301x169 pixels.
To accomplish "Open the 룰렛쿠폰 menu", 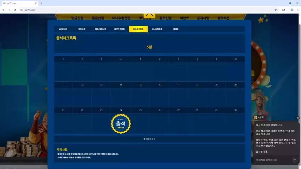I will (x=223, y=18).
